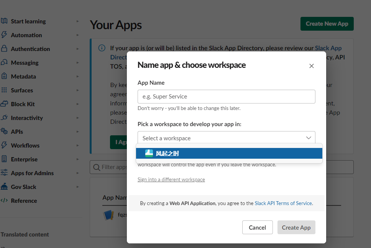Open the Select a workspace dropdown
Image resolution: width=371 pixels, height=248 pixels.
click(x=226, y=138)
